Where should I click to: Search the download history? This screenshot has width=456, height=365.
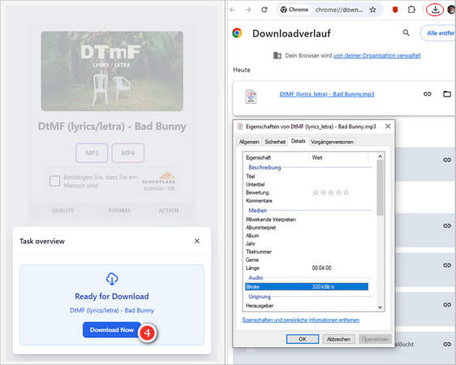(x=407, y=32)
